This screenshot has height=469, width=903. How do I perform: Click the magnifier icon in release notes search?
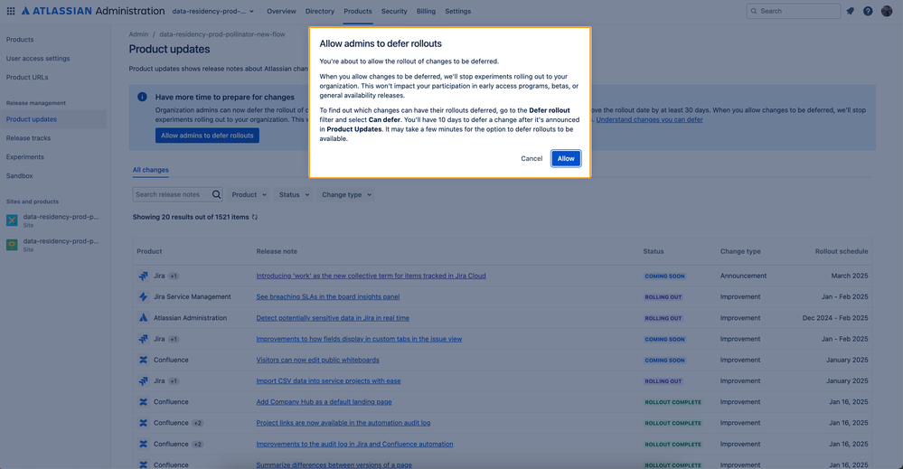[x=217, y=194]
